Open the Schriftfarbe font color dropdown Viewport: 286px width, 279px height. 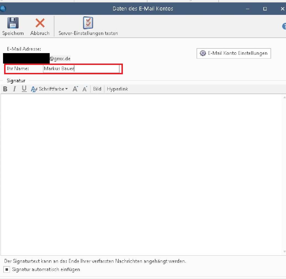[x=49, y=89]
